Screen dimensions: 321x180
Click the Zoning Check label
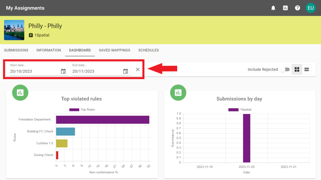pyautogui.click(x=43, y=155)
